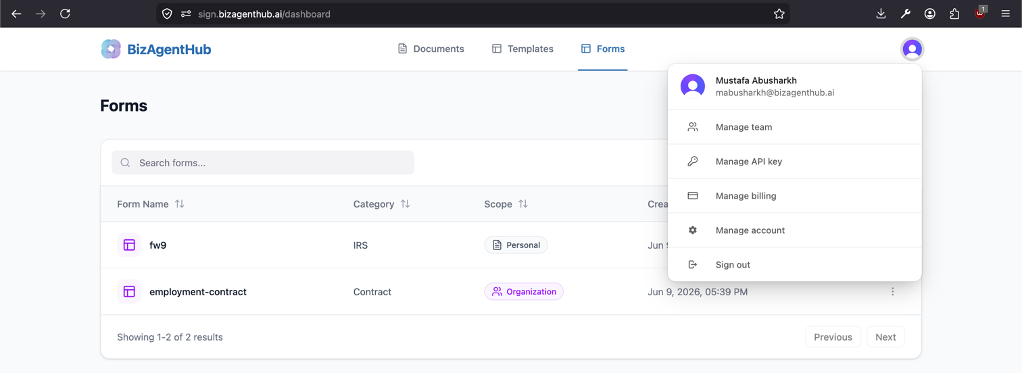Open the Templates tab
Image resolution: width=1022 pixels, height=373 pixels.
pyautogui.click(x=522, y=49)
